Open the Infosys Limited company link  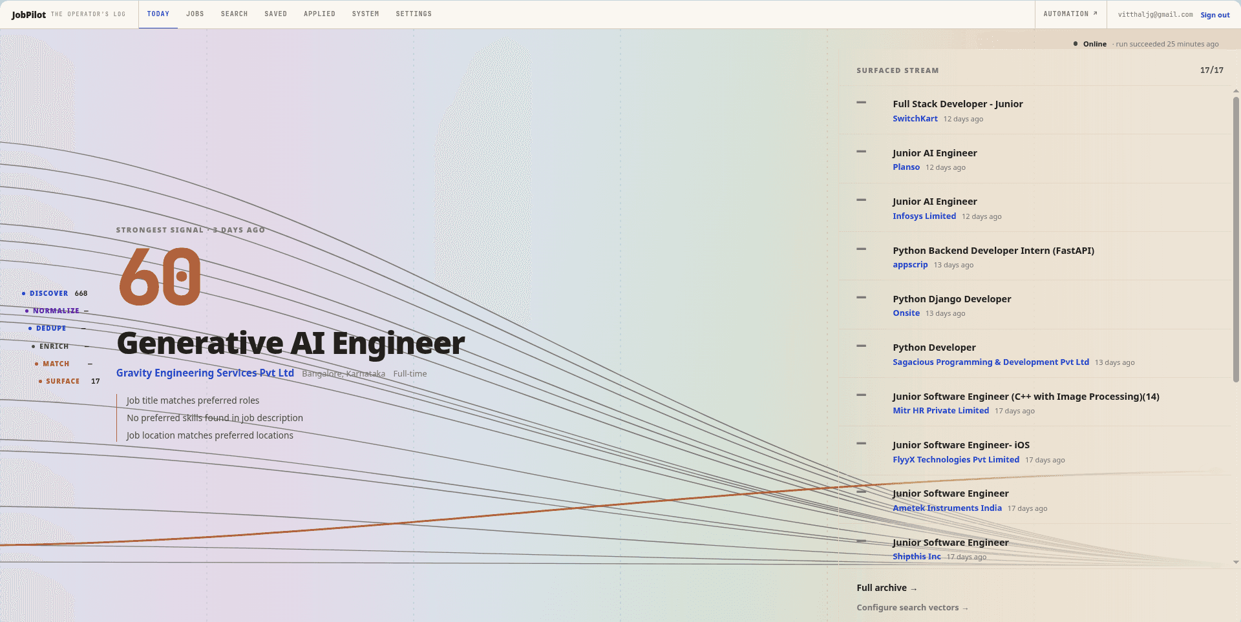[x=924, y=216]
